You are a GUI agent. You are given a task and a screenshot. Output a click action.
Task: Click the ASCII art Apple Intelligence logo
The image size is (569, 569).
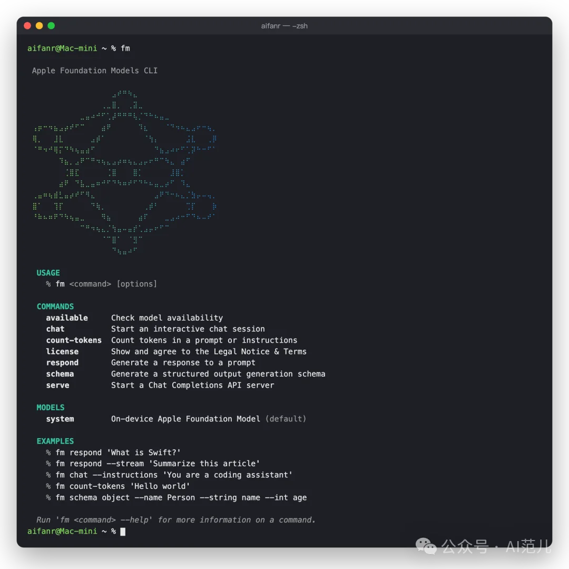coord(125,172)
